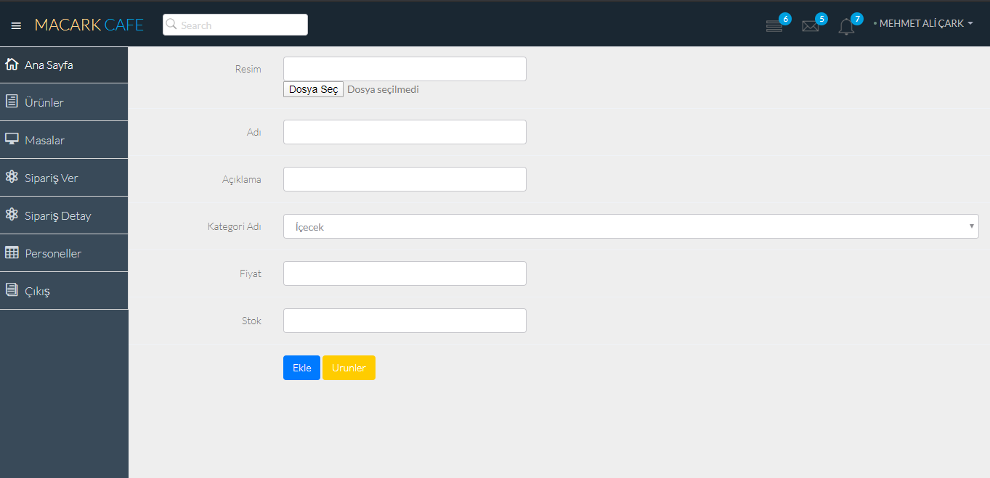Image resolution: width=990 pixels, height=478 pixels.
Task: Click the Ekle button
Action: pyautogui.click(x=301, y=368)
